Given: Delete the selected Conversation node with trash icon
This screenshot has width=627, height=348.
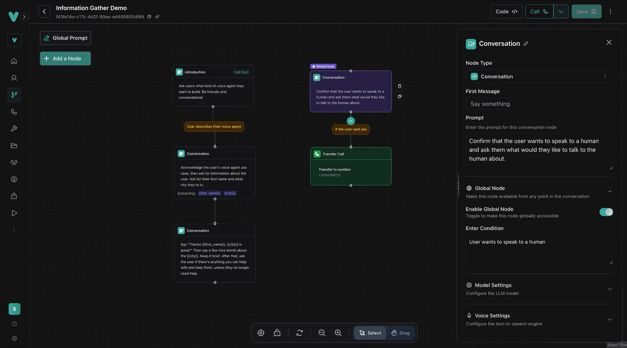Looking at the screenshot, I should (x=400, y=86).
